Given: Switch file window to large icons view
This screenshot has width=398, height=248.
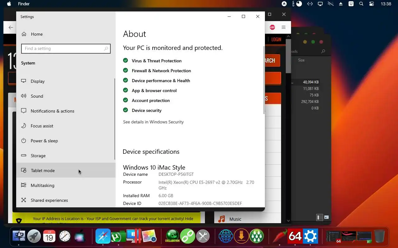Looking at the screenshot, I should (x=326, y=217).
